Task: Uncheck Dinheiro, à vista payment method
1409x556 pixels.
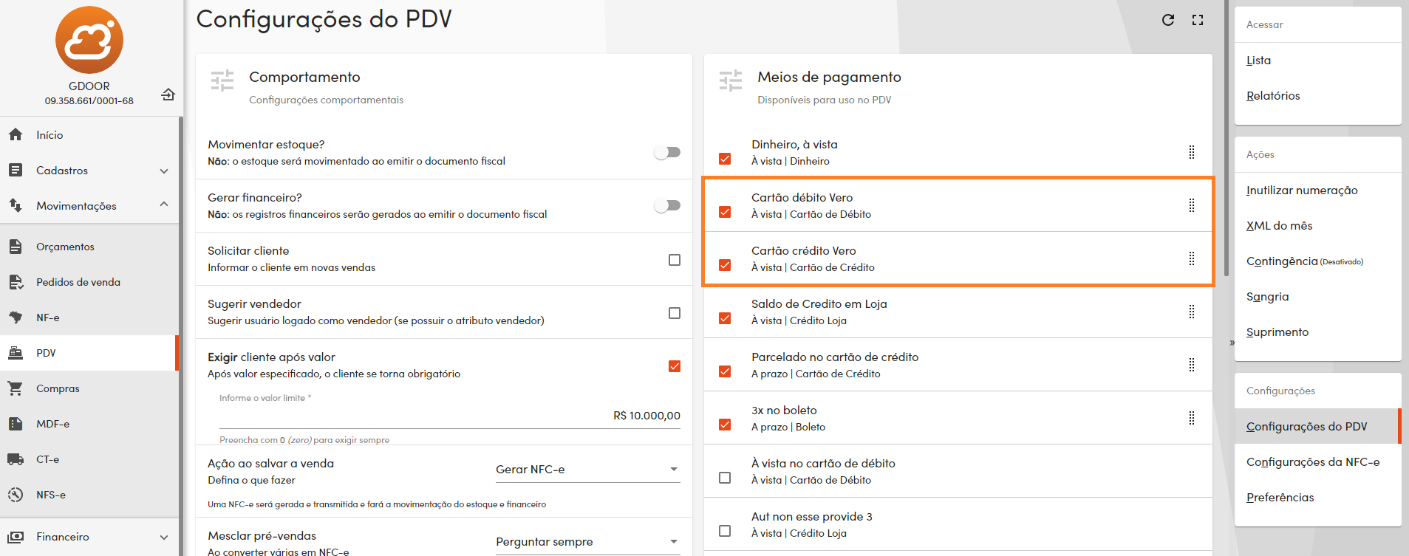Action: pos(725,159)
